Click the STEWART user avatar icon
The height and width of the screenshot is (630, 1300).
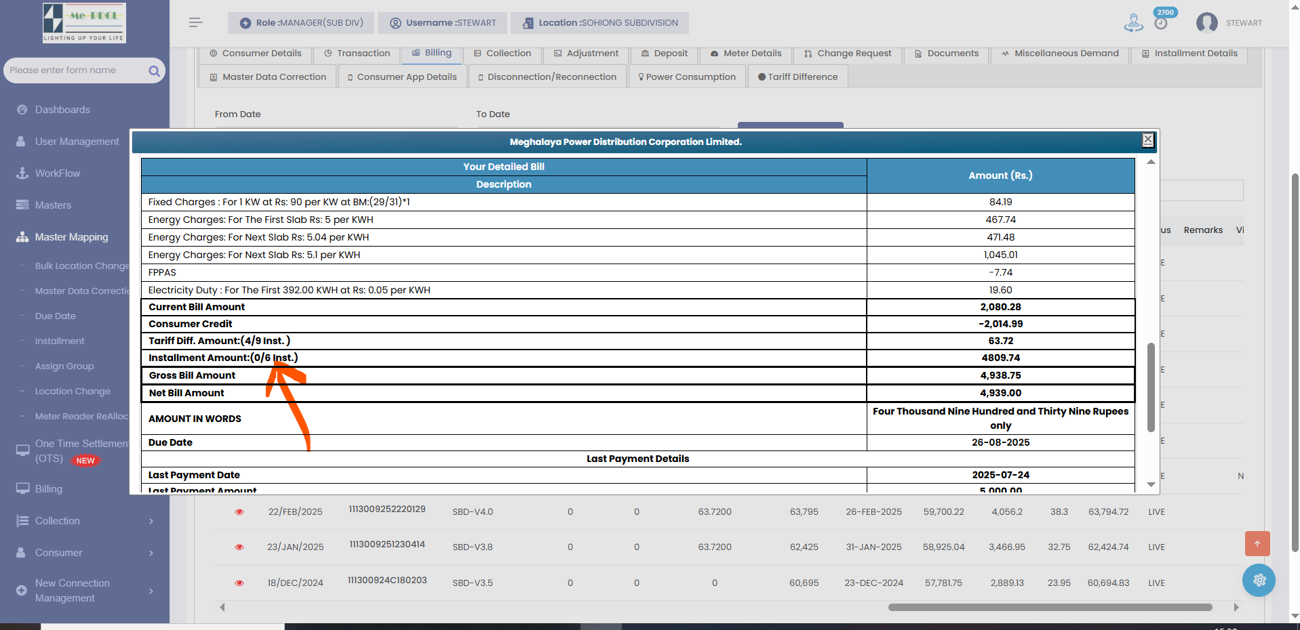click(x=1206, y=22)
